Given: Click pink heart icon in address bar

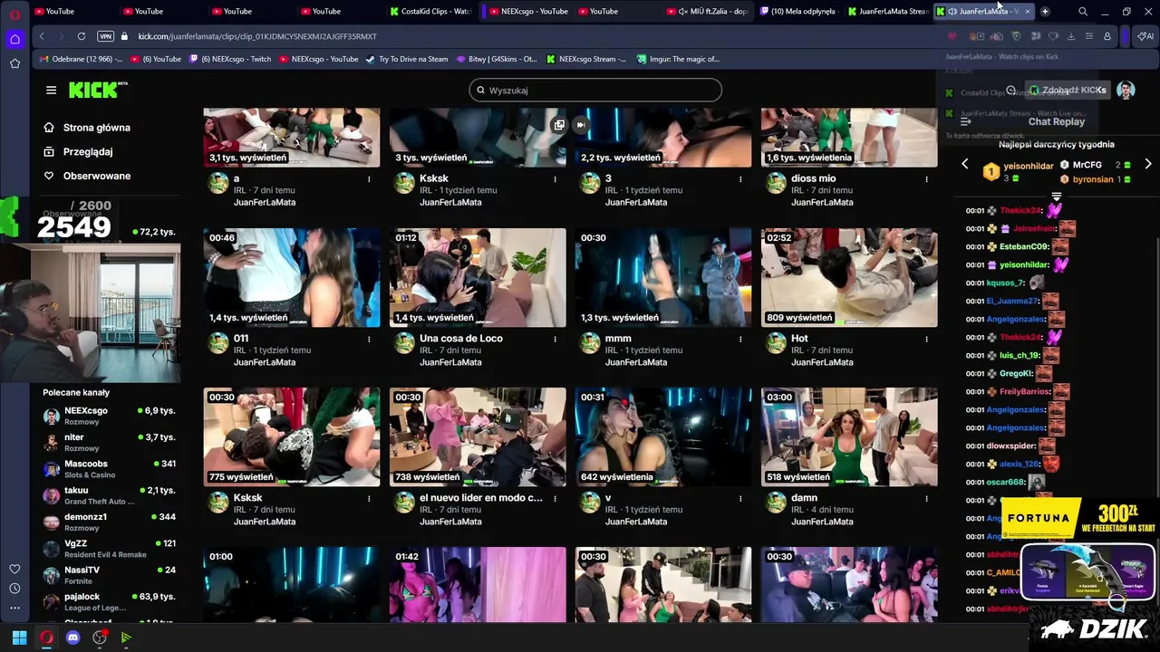Looking at the screenshot, I should pos(952,36).
